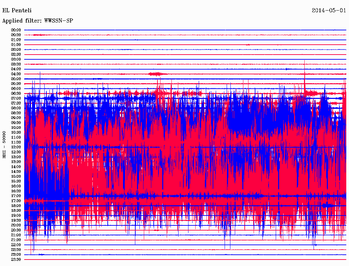349x266 pixels.
Task: Select the 15:30 time label
Action: pos(16,181)
